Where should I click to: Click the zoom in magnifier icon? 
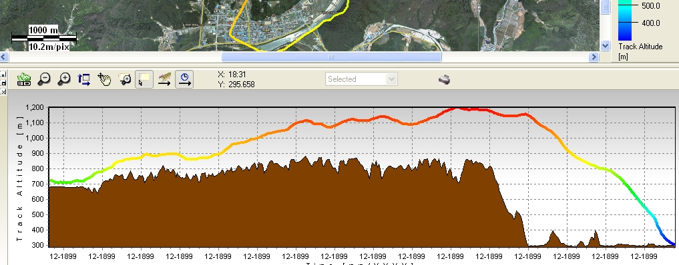pyautogui.click(x=64, y=79)
